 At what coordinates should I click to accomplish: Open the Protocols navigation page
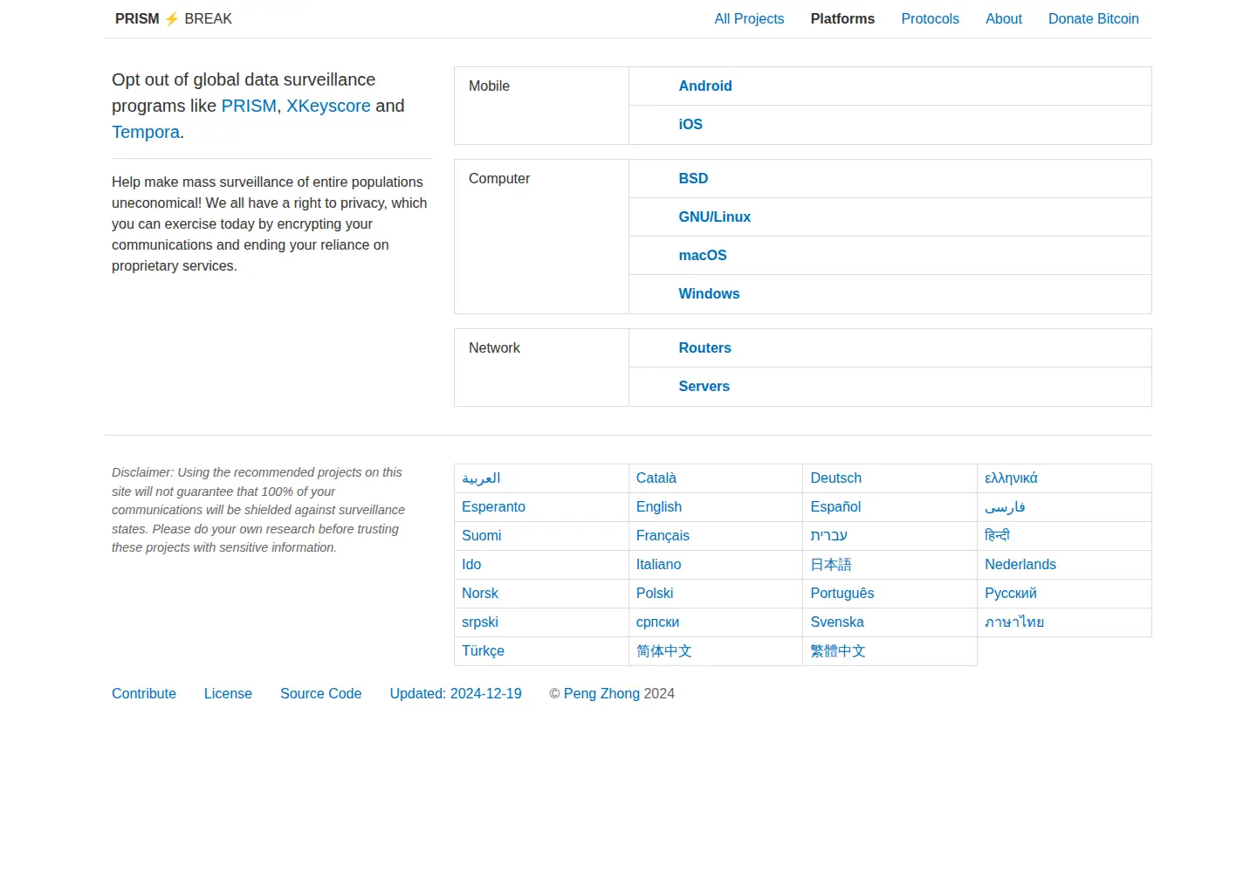coord(930,19)
